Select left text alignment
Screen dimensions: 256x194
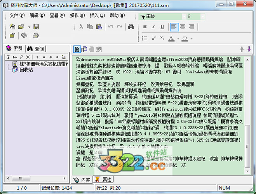[174, 27]
